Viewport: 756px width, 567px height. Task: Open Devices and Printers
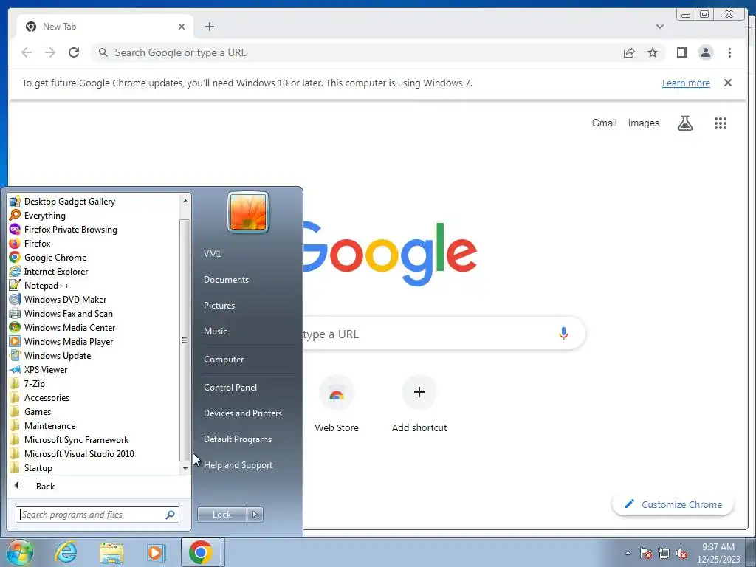click(x=243, y=413)
